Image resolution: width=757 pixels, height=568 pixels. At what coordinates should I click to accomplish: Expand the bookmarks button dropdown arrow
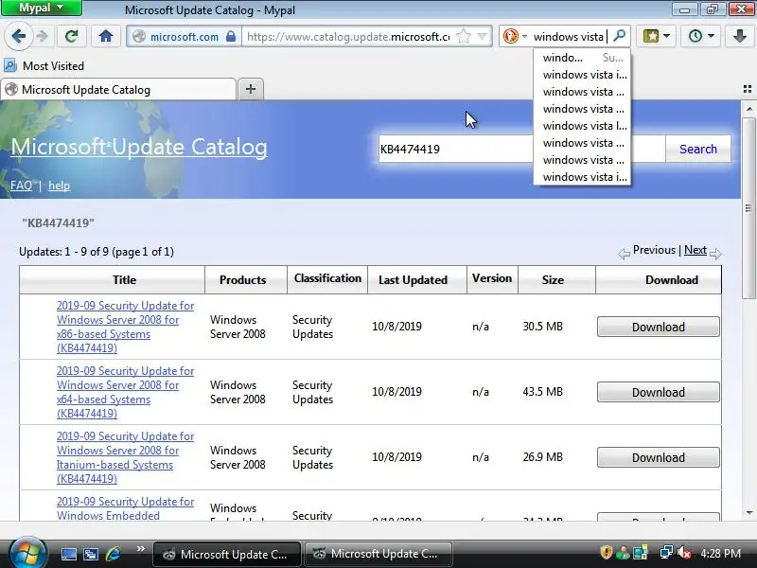pyautogui.click(x=667, y=36)
